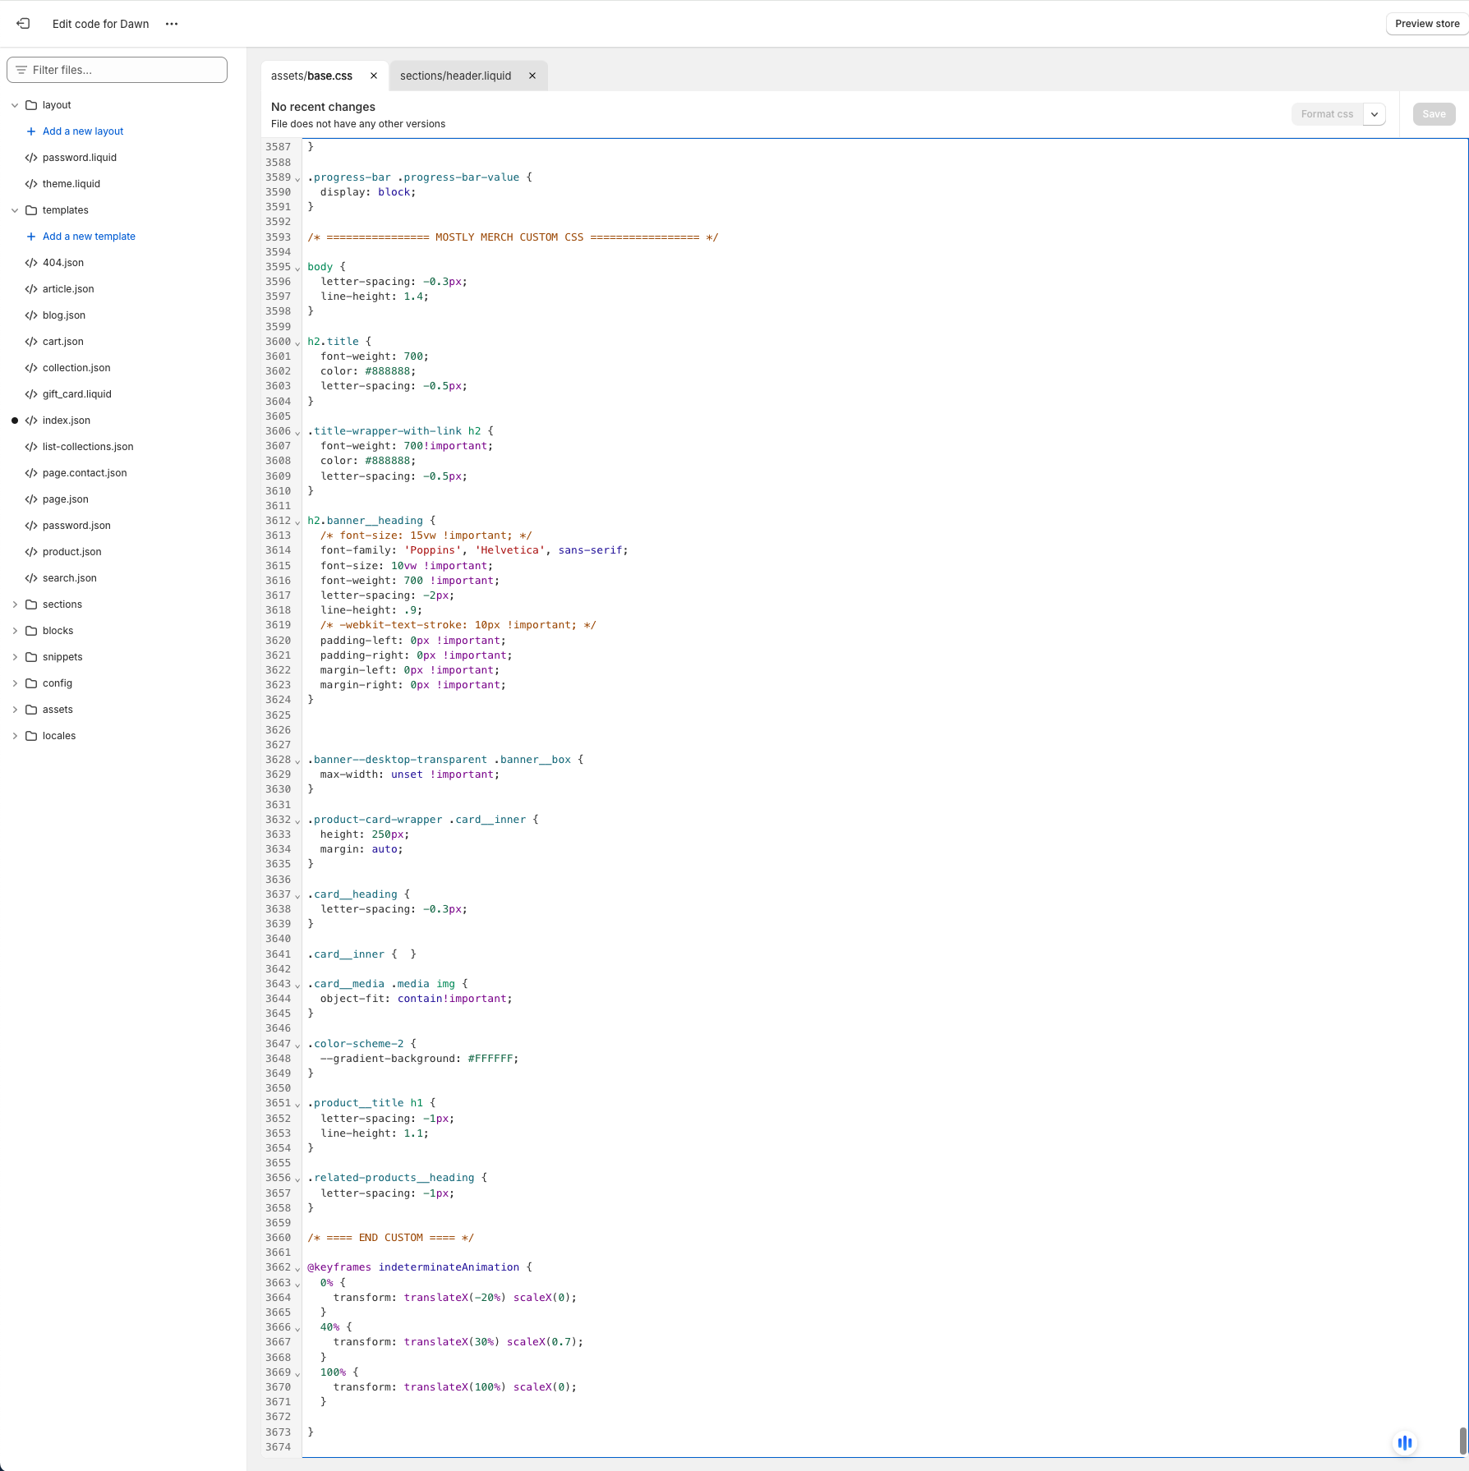
Task: Open the three-dots more actions menu
Action: [x=172, y=24]
